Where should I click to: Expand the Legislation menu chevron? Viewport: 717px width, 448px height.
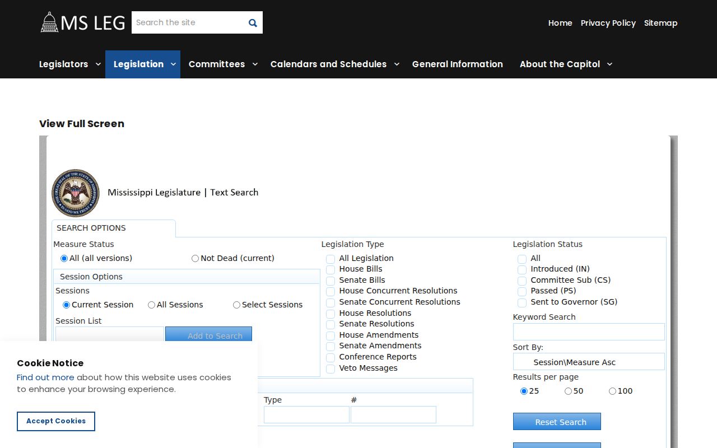click(173, 64)
